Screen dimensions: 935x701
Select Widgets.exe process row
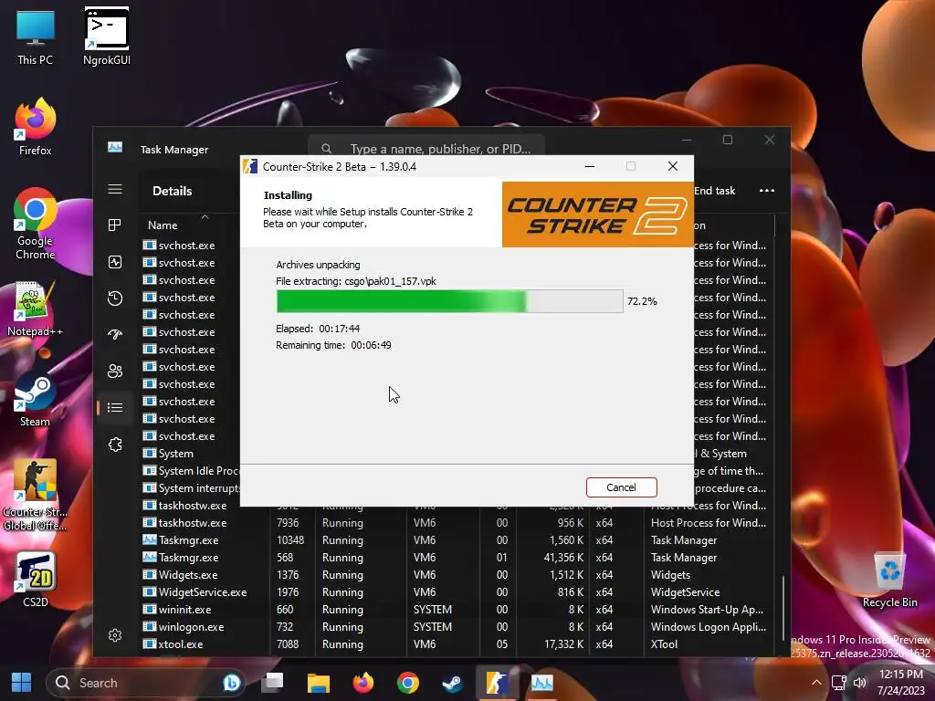pos(458,575)
